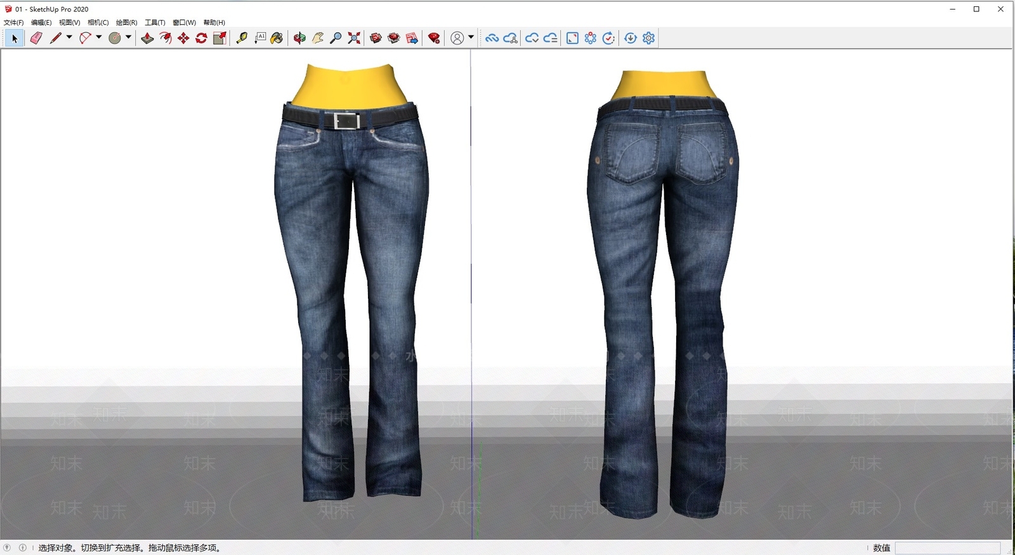
Task: Open the 文件(F) menu
Action: [x=14, y=22]
